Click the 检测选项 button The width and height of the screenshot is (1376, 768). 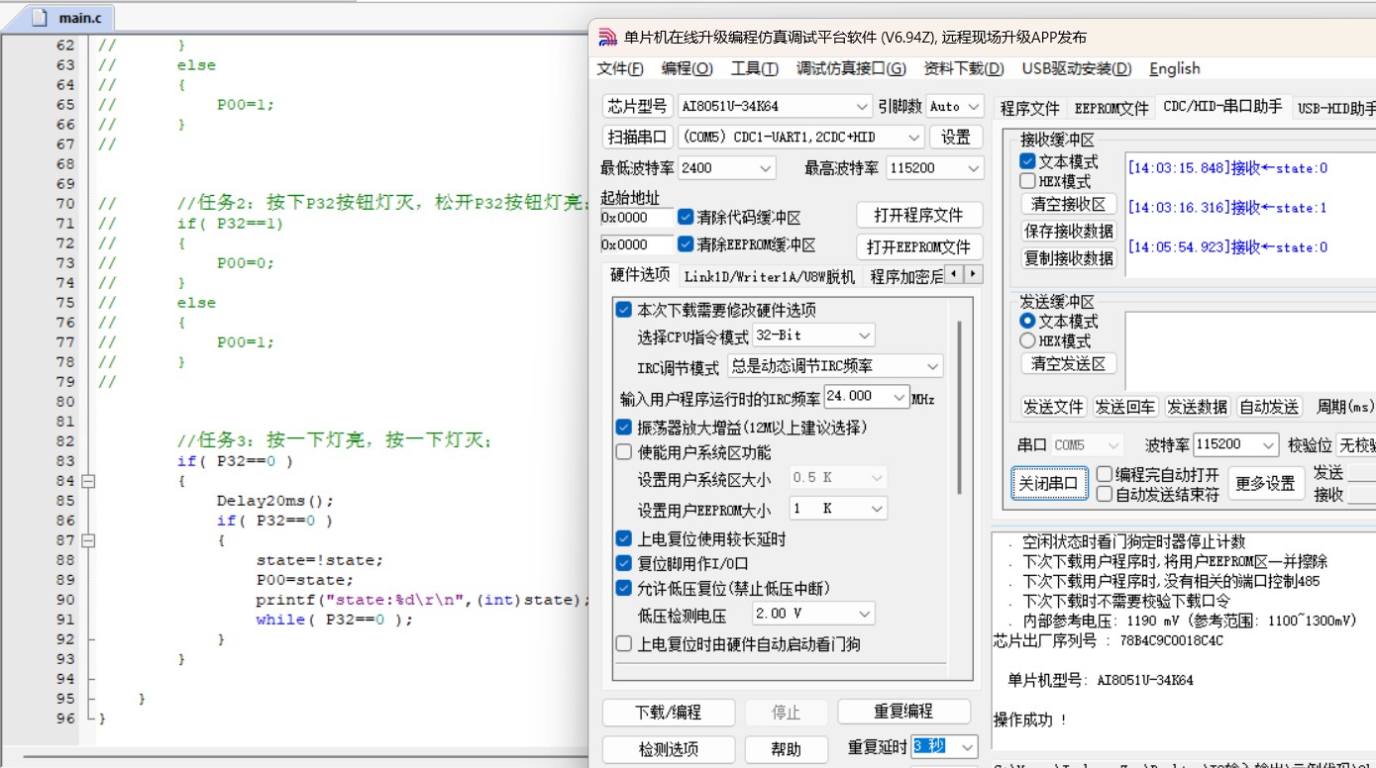[x=668, y=749]
